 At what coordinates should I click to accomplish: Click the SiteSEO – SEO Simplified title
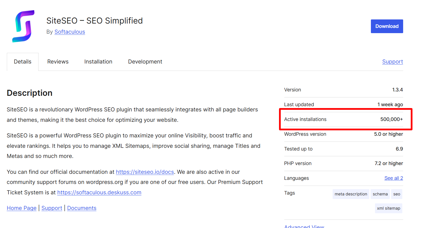(x=94, y=21)
